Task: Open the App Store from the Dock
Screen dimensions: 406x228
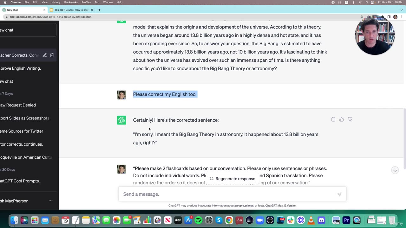Action: [188, 220]
